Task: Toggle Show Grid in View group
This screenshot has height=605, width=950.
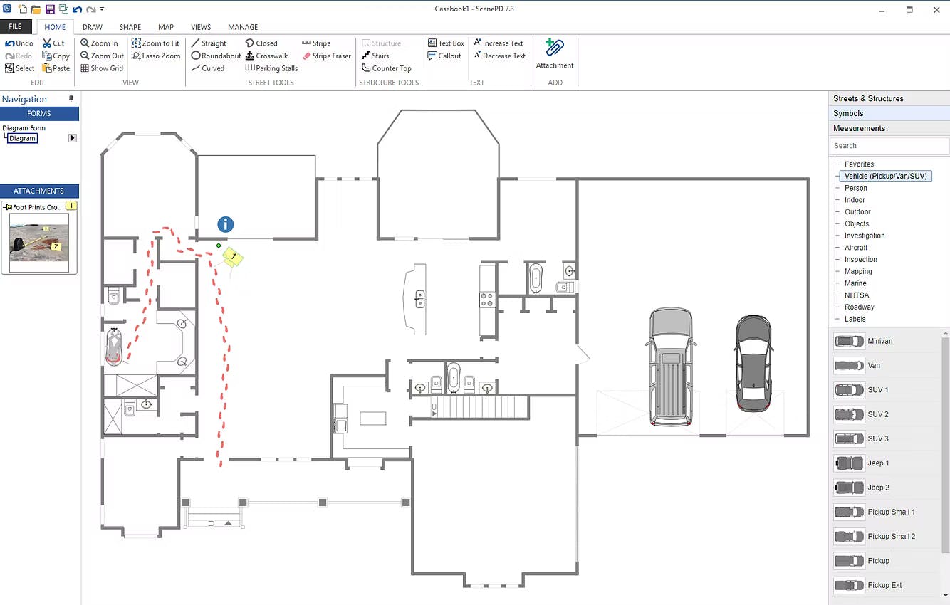Action: click(102, 68)
